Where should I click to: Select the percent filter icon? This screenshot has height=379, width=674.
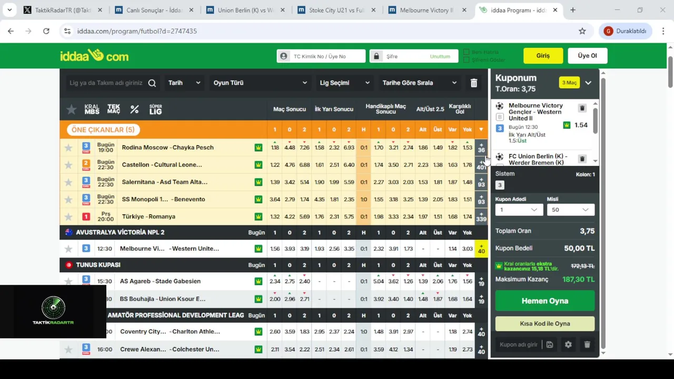(x=135, y=109)
